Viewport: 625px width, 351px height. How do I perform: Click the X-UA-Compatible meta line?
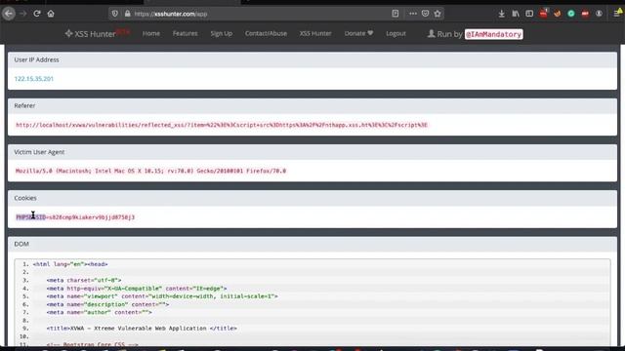(137, 289)
